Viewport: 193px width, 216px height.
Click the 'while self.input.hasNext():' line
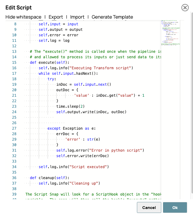pos(69,74)
